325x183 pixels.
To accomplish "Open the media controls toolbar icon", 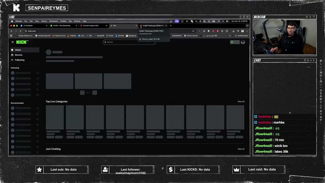I will click(238, 31).
